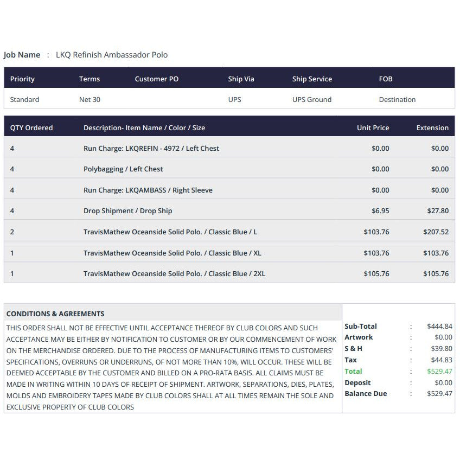Select the Drop Shipment row
Screen dimensions: 460x460
[x=229, y=210]
